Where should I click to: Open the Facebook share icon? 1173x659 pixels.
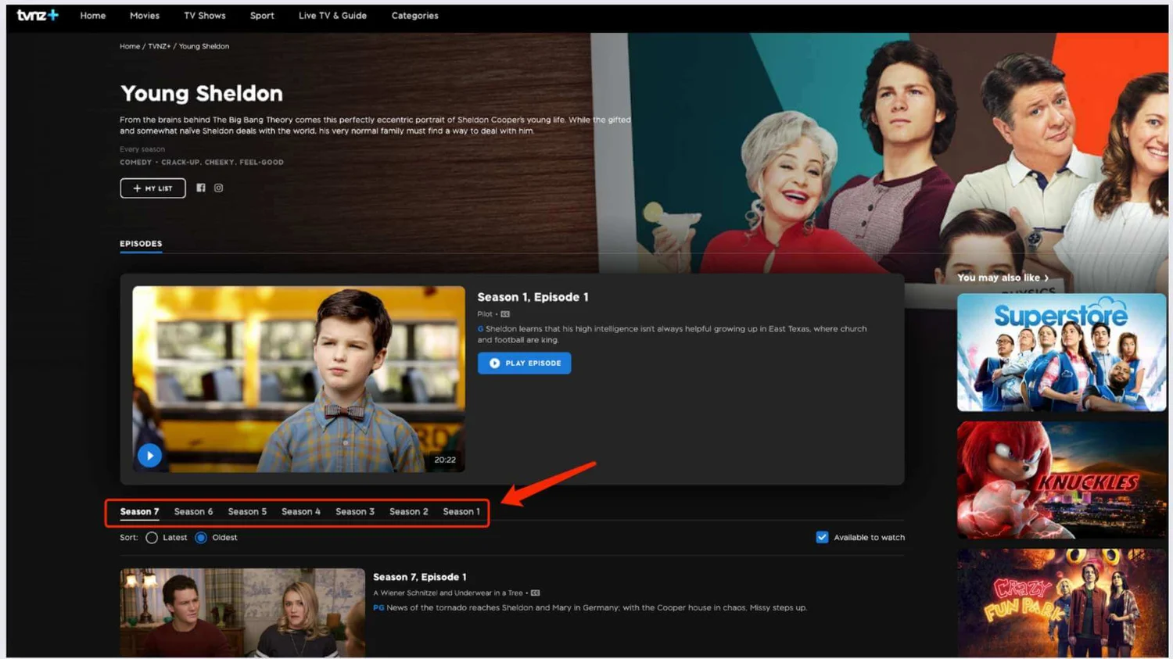pos(201,188)
